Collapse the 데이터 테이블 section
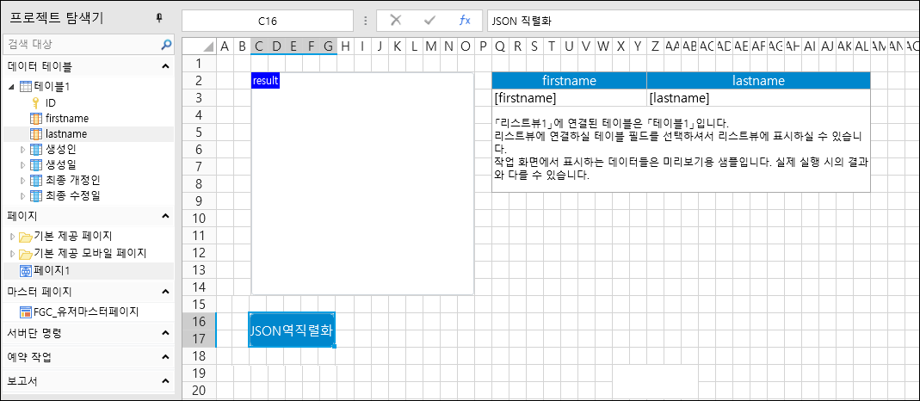Screen dimensions: 920x401 pyautogui.click(x=165, y=66)
